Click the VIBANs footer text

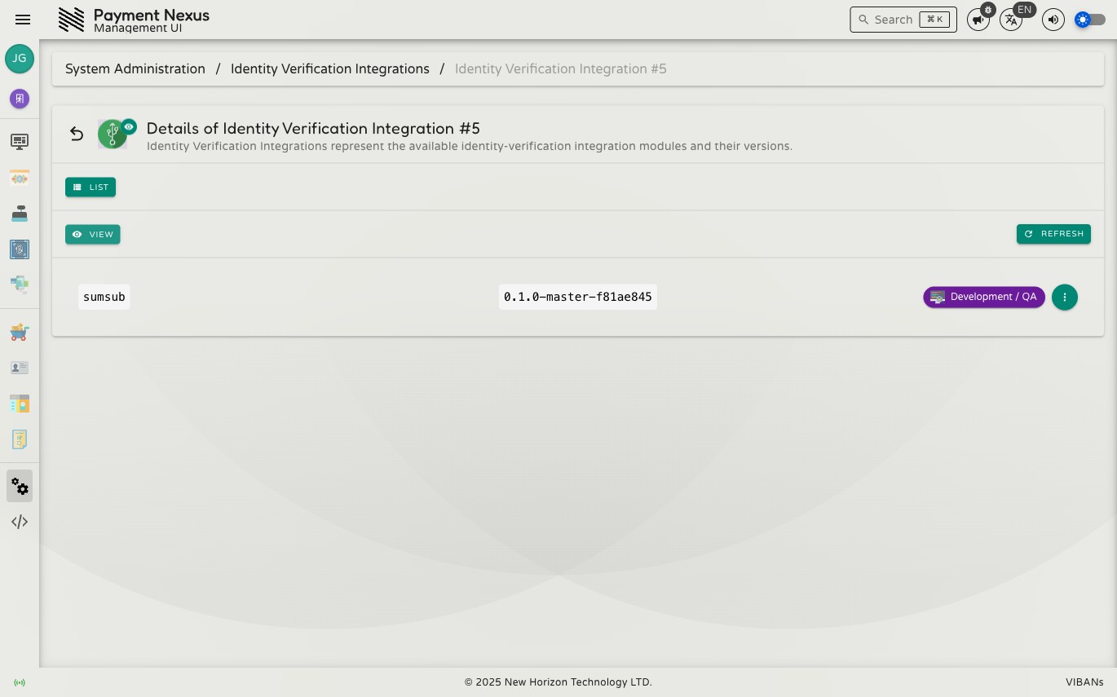(x=1084, y=682)
